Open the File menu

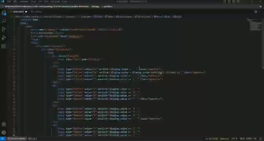tap(8, 2)
